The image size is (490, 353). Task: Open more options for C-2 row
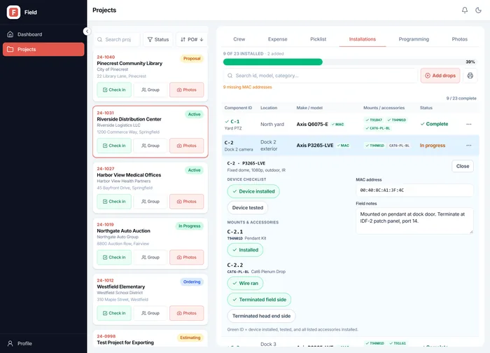coord(469,146)
